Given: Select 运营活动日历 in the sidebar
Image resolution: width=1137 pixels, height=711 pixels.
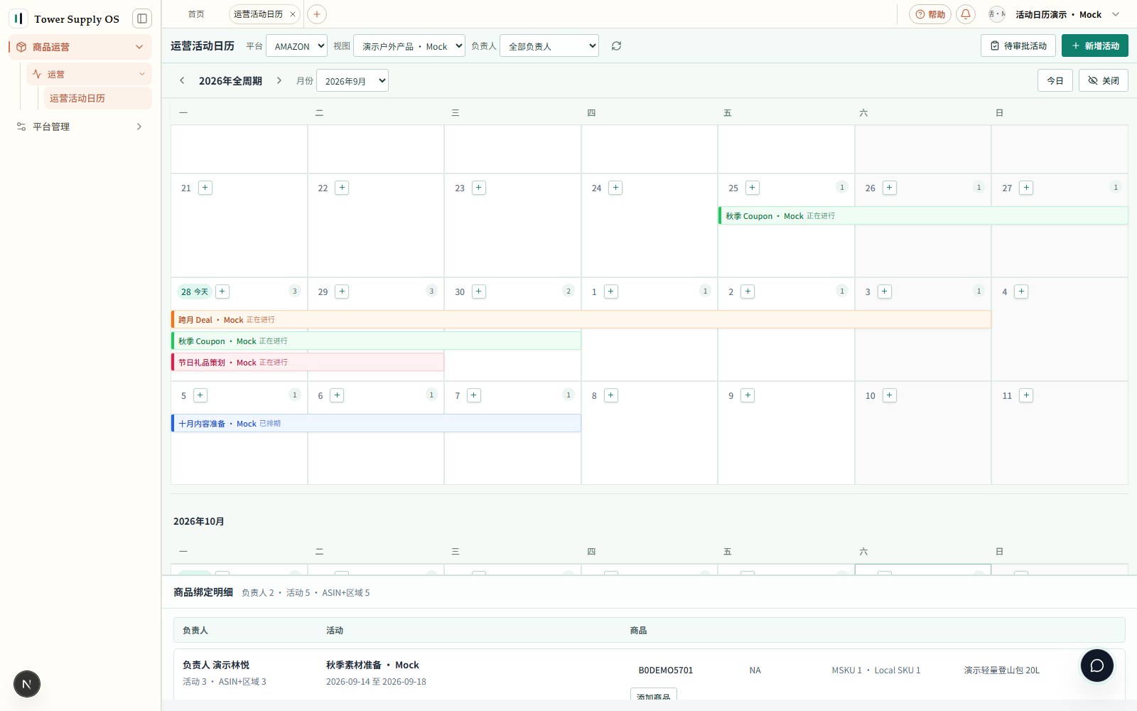Looking at the screenshot, I should point(98,98).
